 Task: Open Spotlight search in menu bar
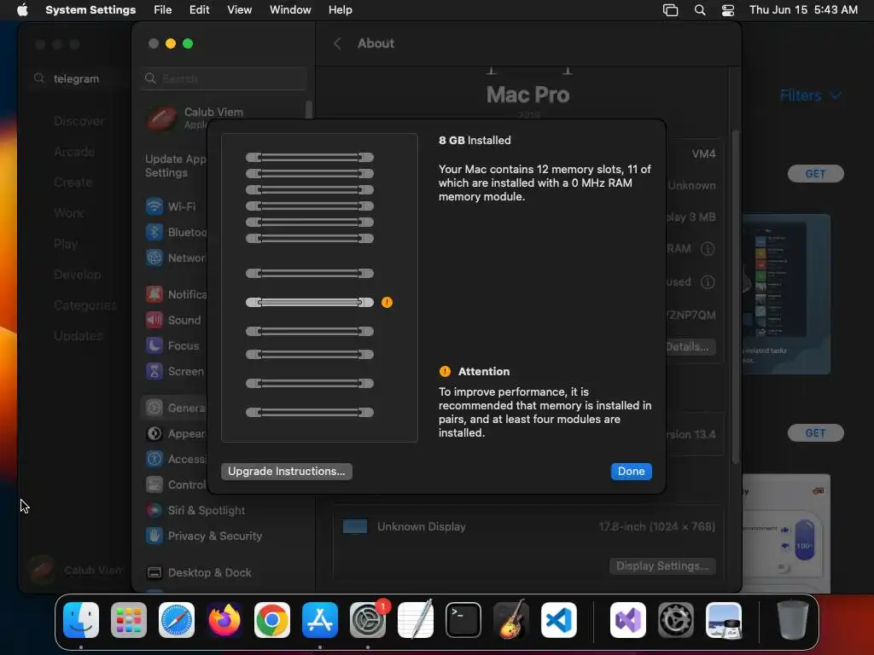pyautogui.click(x=700, y=10)
